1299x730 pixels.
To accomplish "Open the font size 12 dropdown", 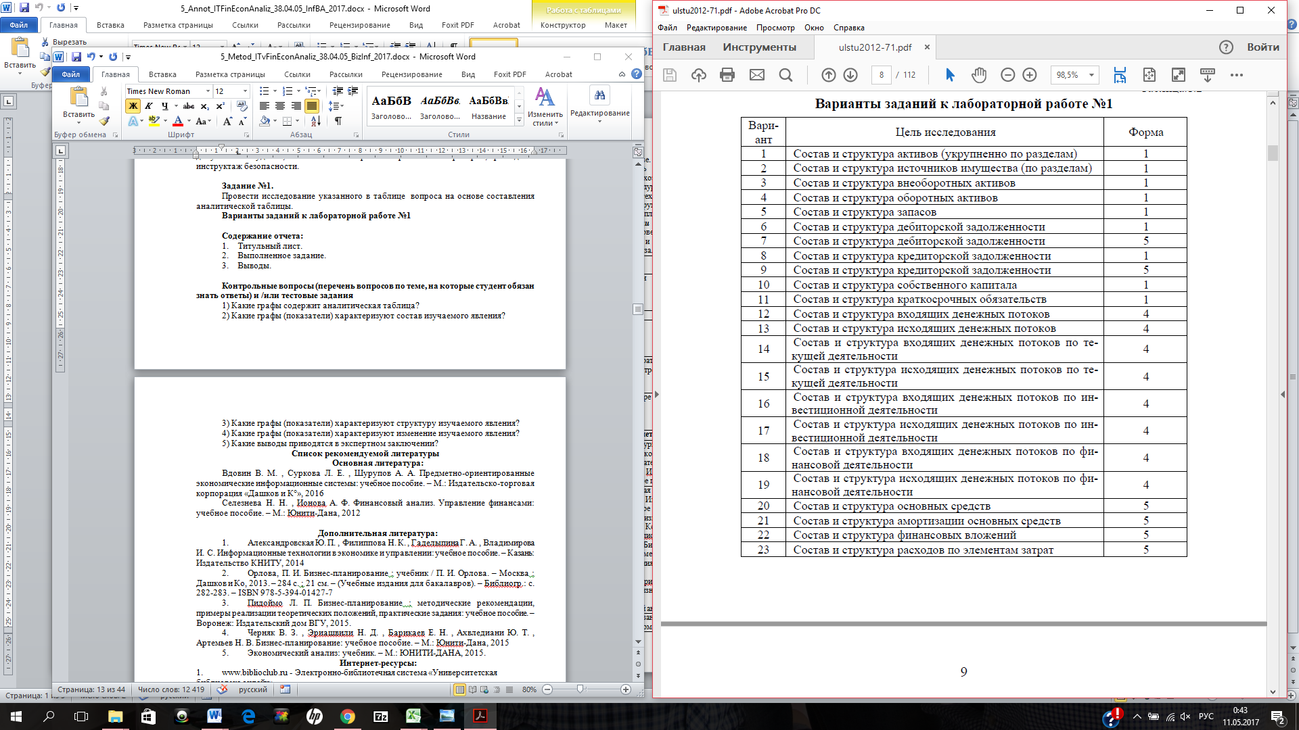I will (245, 91).
